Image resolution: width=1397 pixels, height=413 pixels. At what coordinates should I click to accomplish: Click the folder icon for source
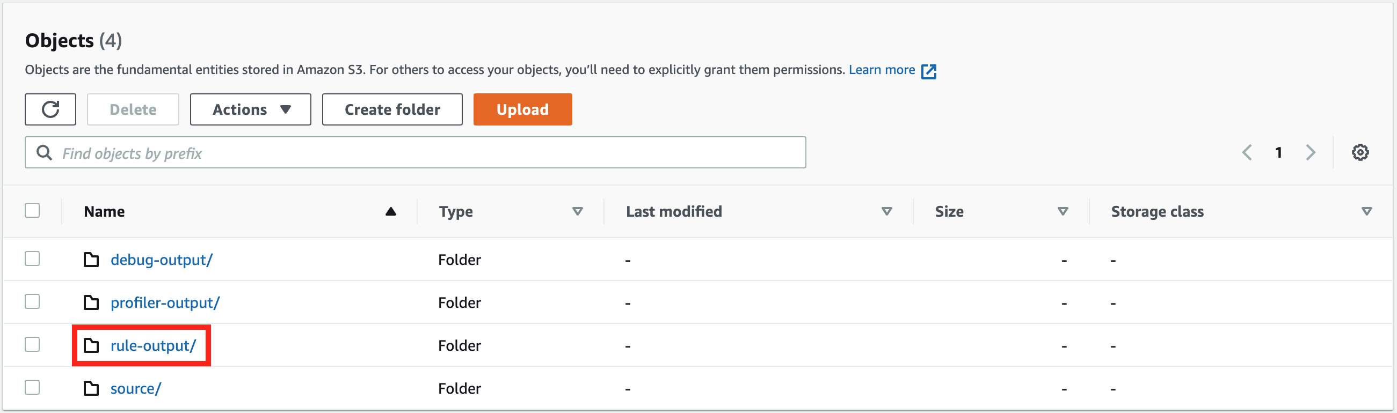(91, 388)
